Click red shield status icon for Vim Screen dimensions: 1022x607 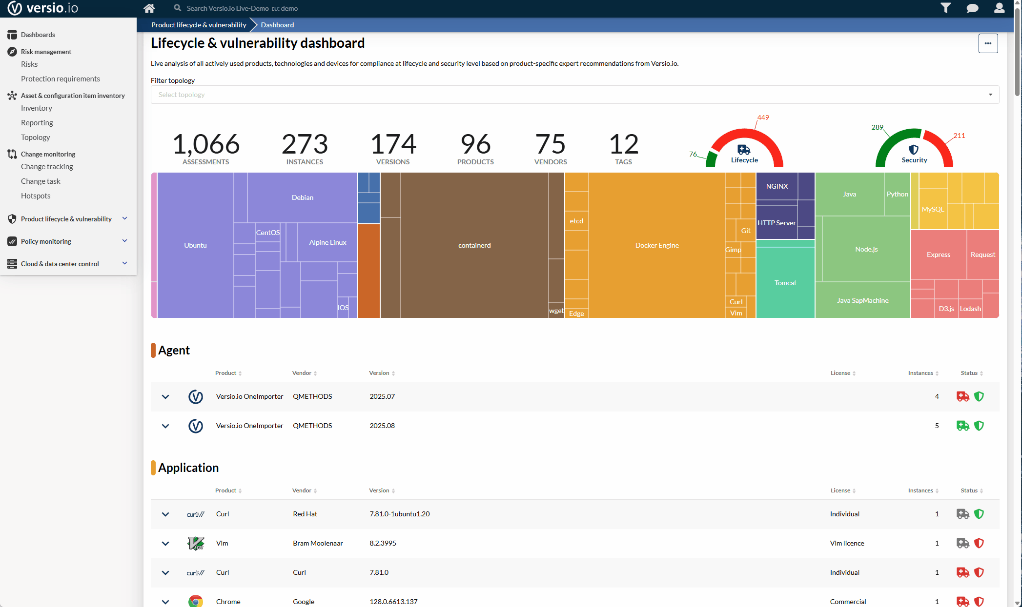click(979, 543)
